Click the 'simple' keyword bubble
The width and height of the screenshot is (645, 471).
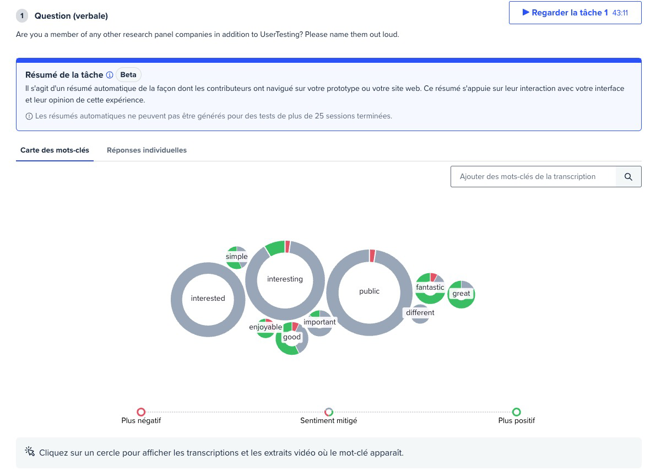237,257
